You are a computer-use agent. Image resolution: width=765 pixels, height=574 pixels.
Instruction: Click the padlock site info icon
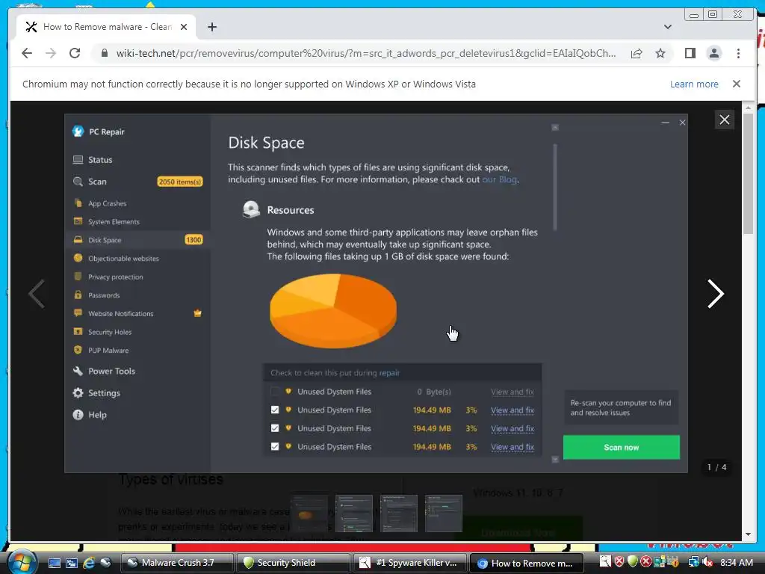coord(104,53)
